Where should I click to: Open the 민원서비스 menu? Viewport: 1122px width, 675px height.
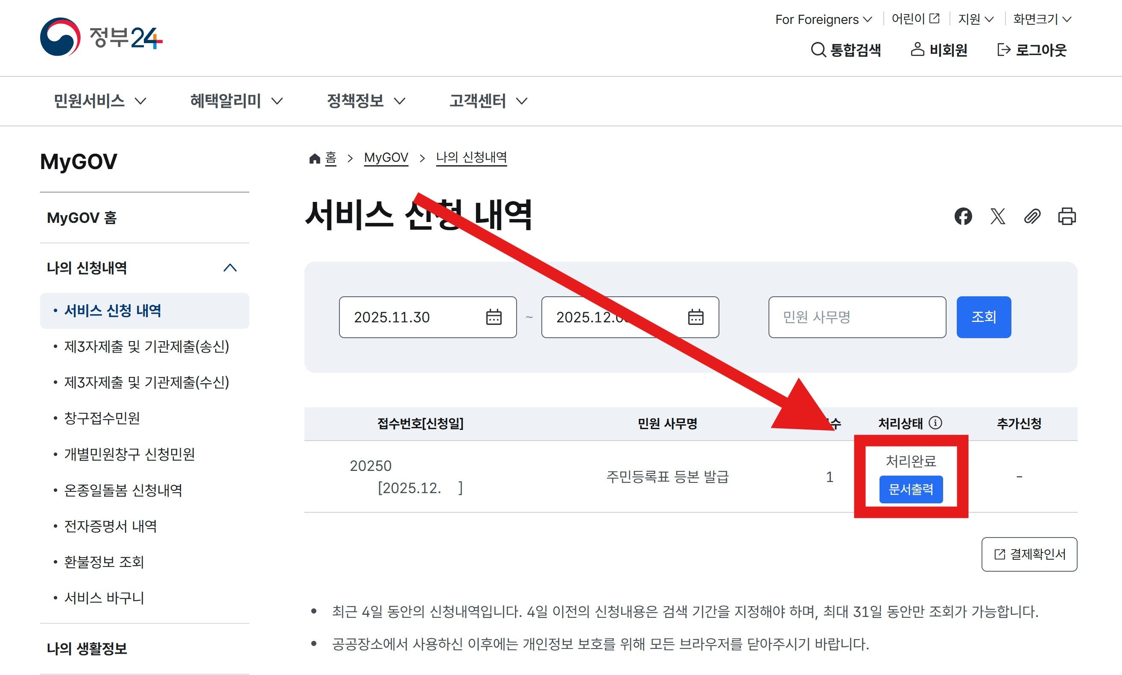(x=99, y=100)
